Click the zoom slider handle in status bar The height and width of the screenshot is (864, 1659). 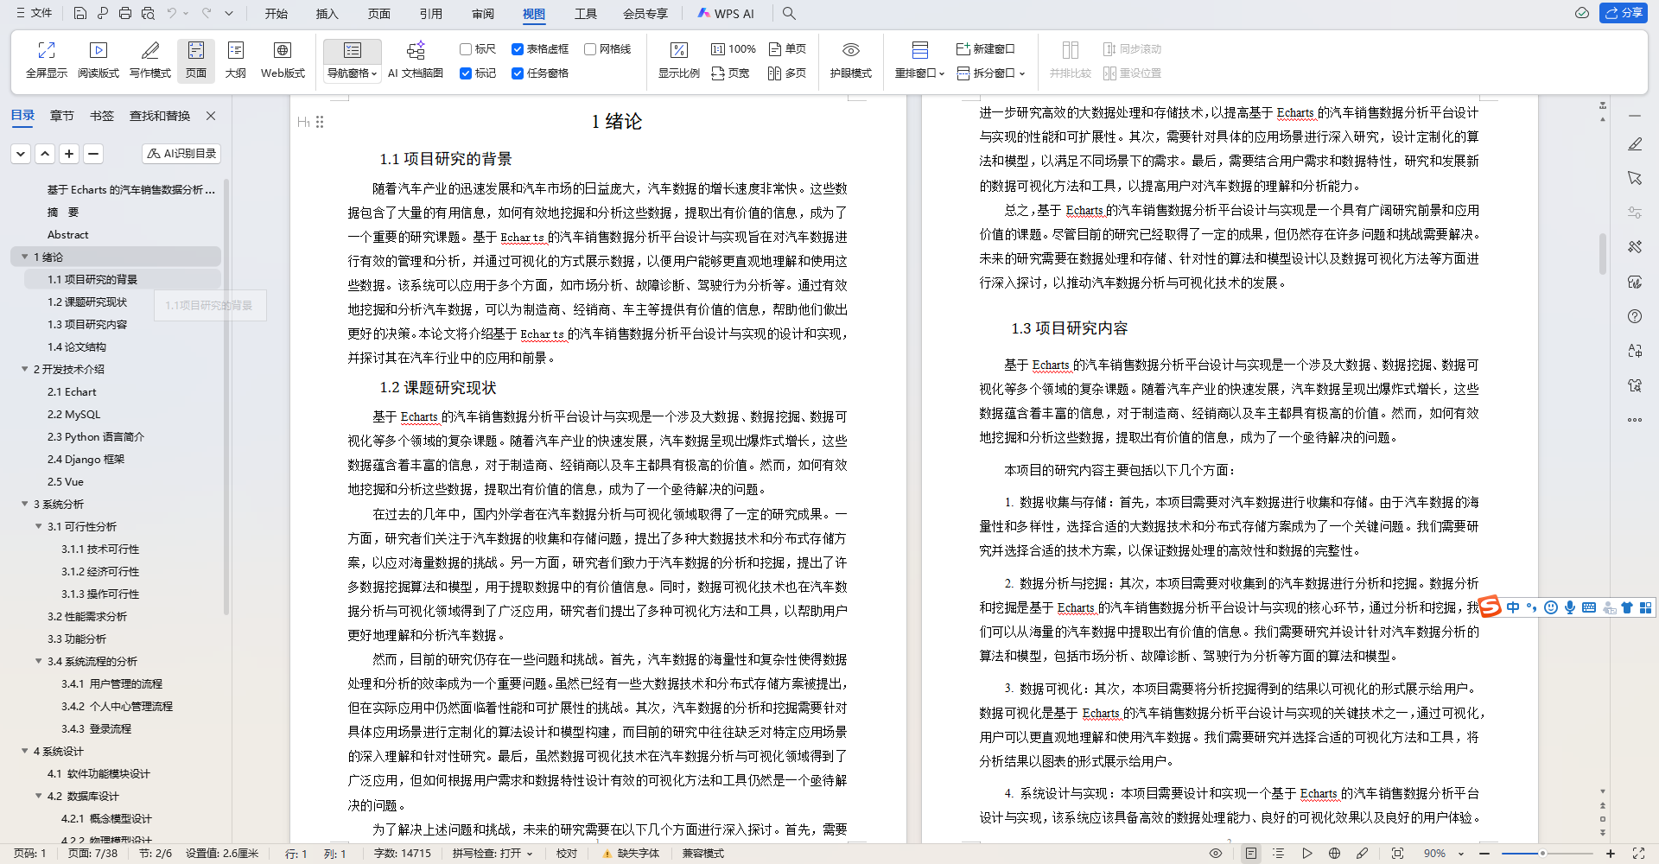coord(1542,853)
